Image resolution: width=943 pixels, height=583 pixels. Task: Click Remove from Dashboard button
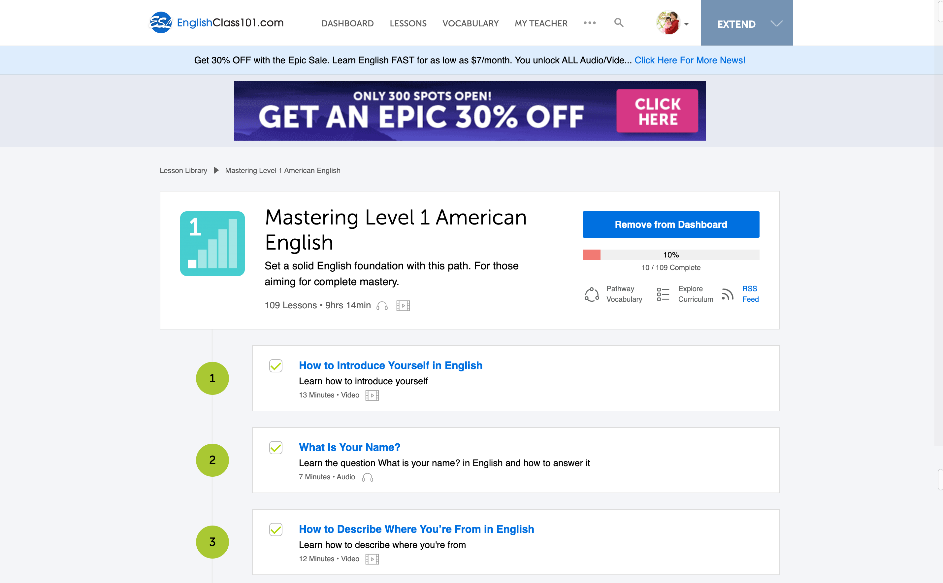[670, 224]
